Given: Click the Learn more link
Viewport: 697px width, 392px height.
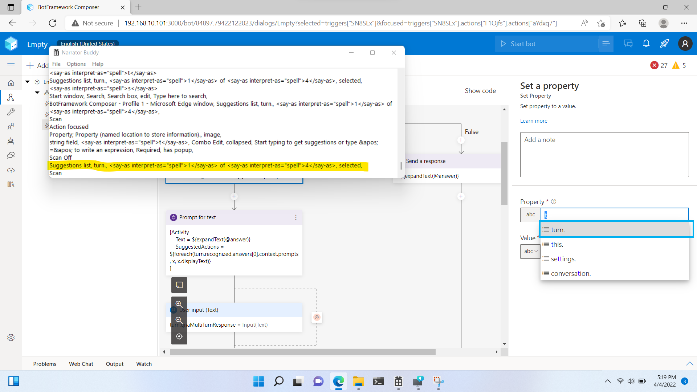Looking at the screenshot, I should point(533,121).
